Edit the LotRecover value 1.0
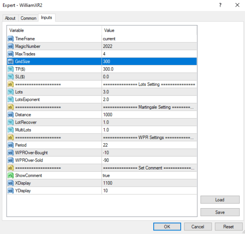This screenshot has width=245, height=234. [x=149, y=122]
